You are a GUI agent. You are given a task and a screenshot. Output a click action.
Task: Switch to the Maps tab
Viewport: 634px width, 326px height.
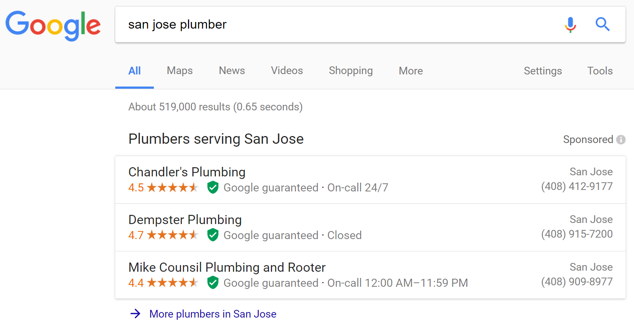(x=180, y=71)
